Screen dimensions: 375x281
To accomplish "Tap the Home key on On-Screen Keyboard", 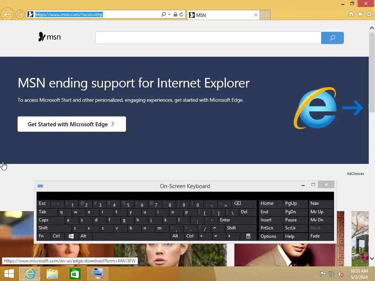I will point(271,203).
